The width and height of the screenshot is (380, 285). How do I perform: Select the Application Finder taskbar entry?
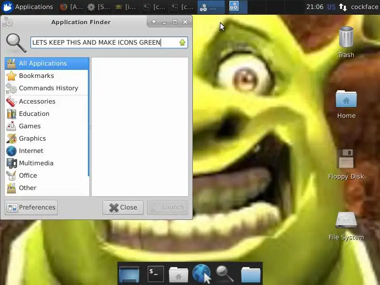pos(211,7)
